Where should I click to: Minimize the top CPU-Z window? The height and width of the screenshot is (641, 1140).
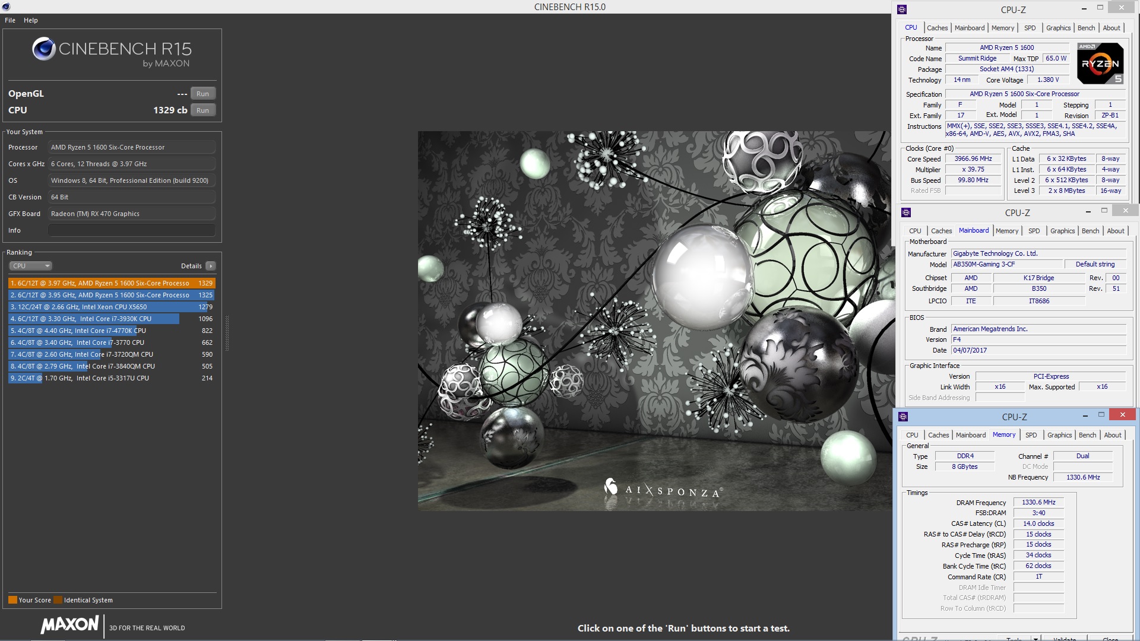[x=1084, y=8]
